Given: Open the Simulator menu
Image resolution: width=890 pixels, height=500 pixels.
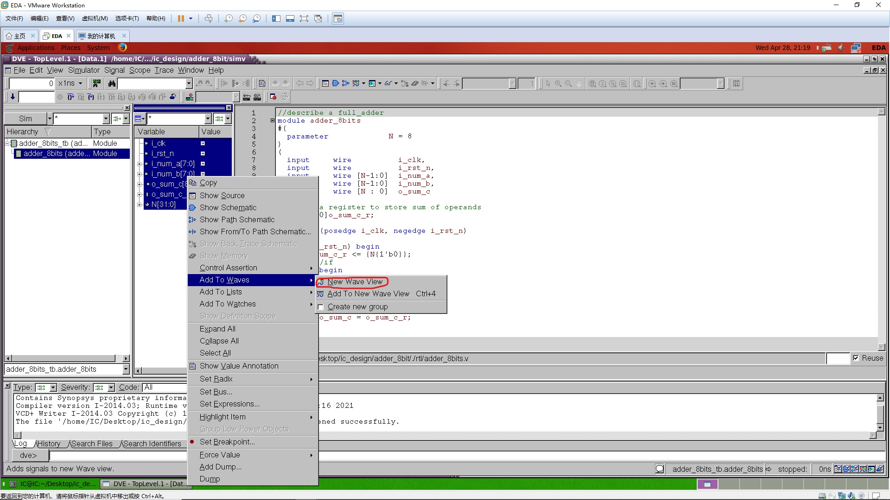Looking at the screenshot, I should 83,70.
